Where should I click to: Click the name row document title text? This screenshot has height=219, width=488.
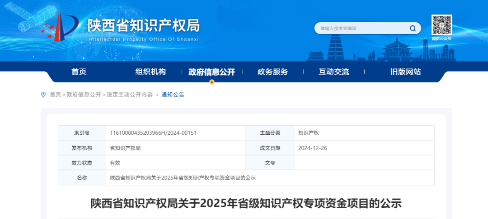pyautogui.click(x=183, y=178)
